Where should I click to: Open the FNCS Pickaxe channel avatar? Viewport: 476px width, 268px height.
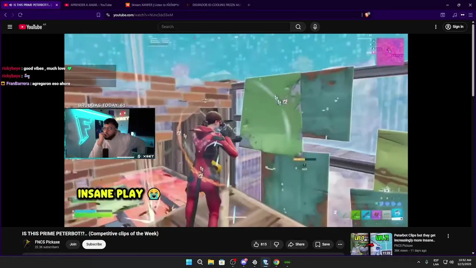(x=27, y=244)
